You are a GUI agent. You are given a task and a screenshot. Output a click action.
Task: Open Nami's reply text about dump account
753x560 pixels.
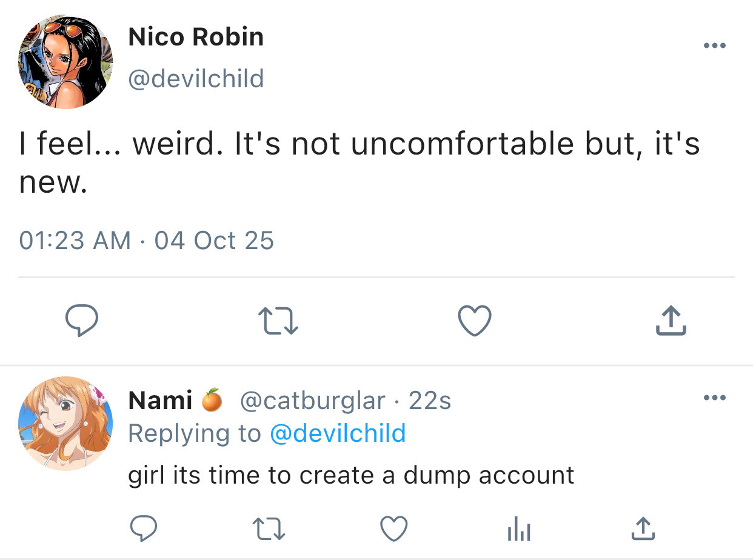(351, 475)
